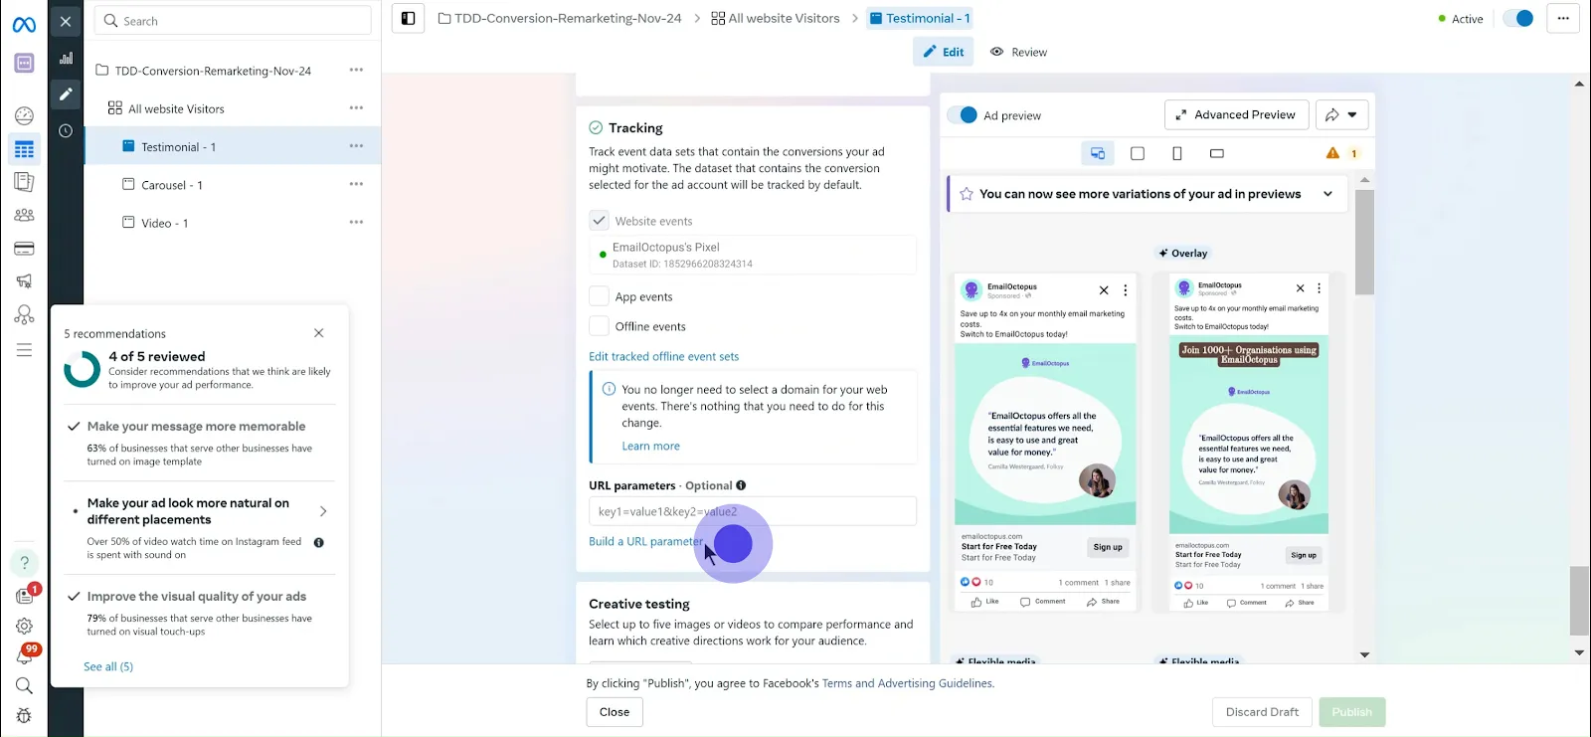Open the preview warning triangle icon
Image resolution: width=1591 pixels, height=737 pixels.
(x=1332, y=153)
